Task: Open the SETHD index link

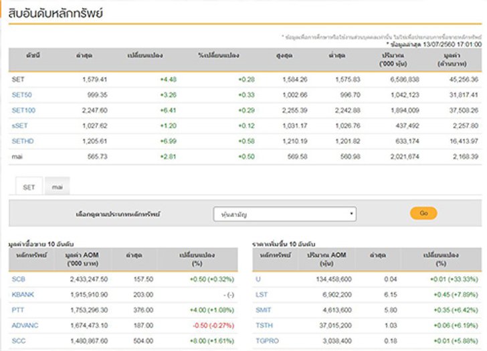Action: pyautogui.click(x=23, y=141)
